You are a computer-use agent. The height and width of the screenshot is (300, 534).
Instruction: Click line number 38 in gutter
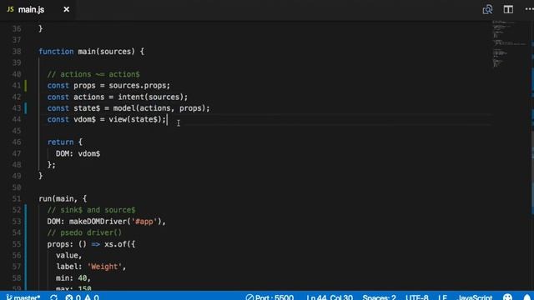17,52
